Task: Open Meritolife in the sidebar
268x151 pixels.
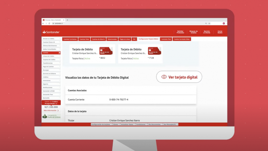Action: coord(51,98)
